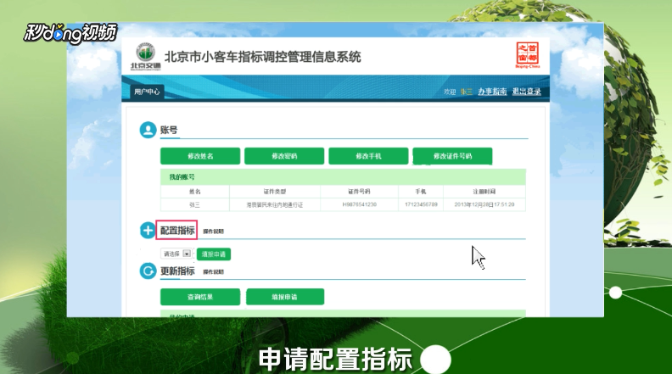Open the 请选择 dropdown under 配置指标
This screenshot has width=672, height=374.
coord(176,254)
